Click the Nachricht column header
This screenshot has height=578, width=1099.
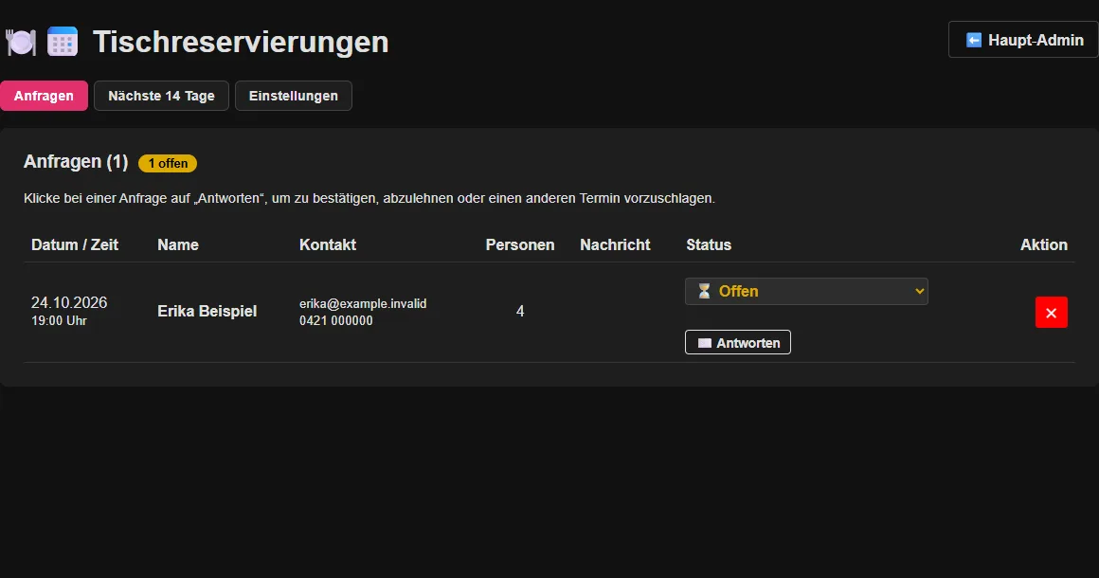coord(615,244)
